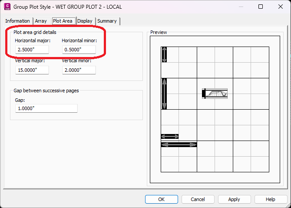Click the "Preview" group label
The width and height of the screenshot is (291, 208).
159,32
